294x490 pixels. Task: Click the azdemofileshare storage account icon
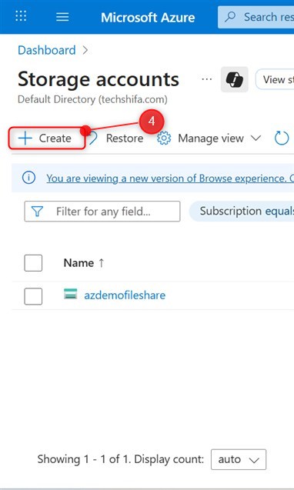pyautogui.click(x=70, y=294)
